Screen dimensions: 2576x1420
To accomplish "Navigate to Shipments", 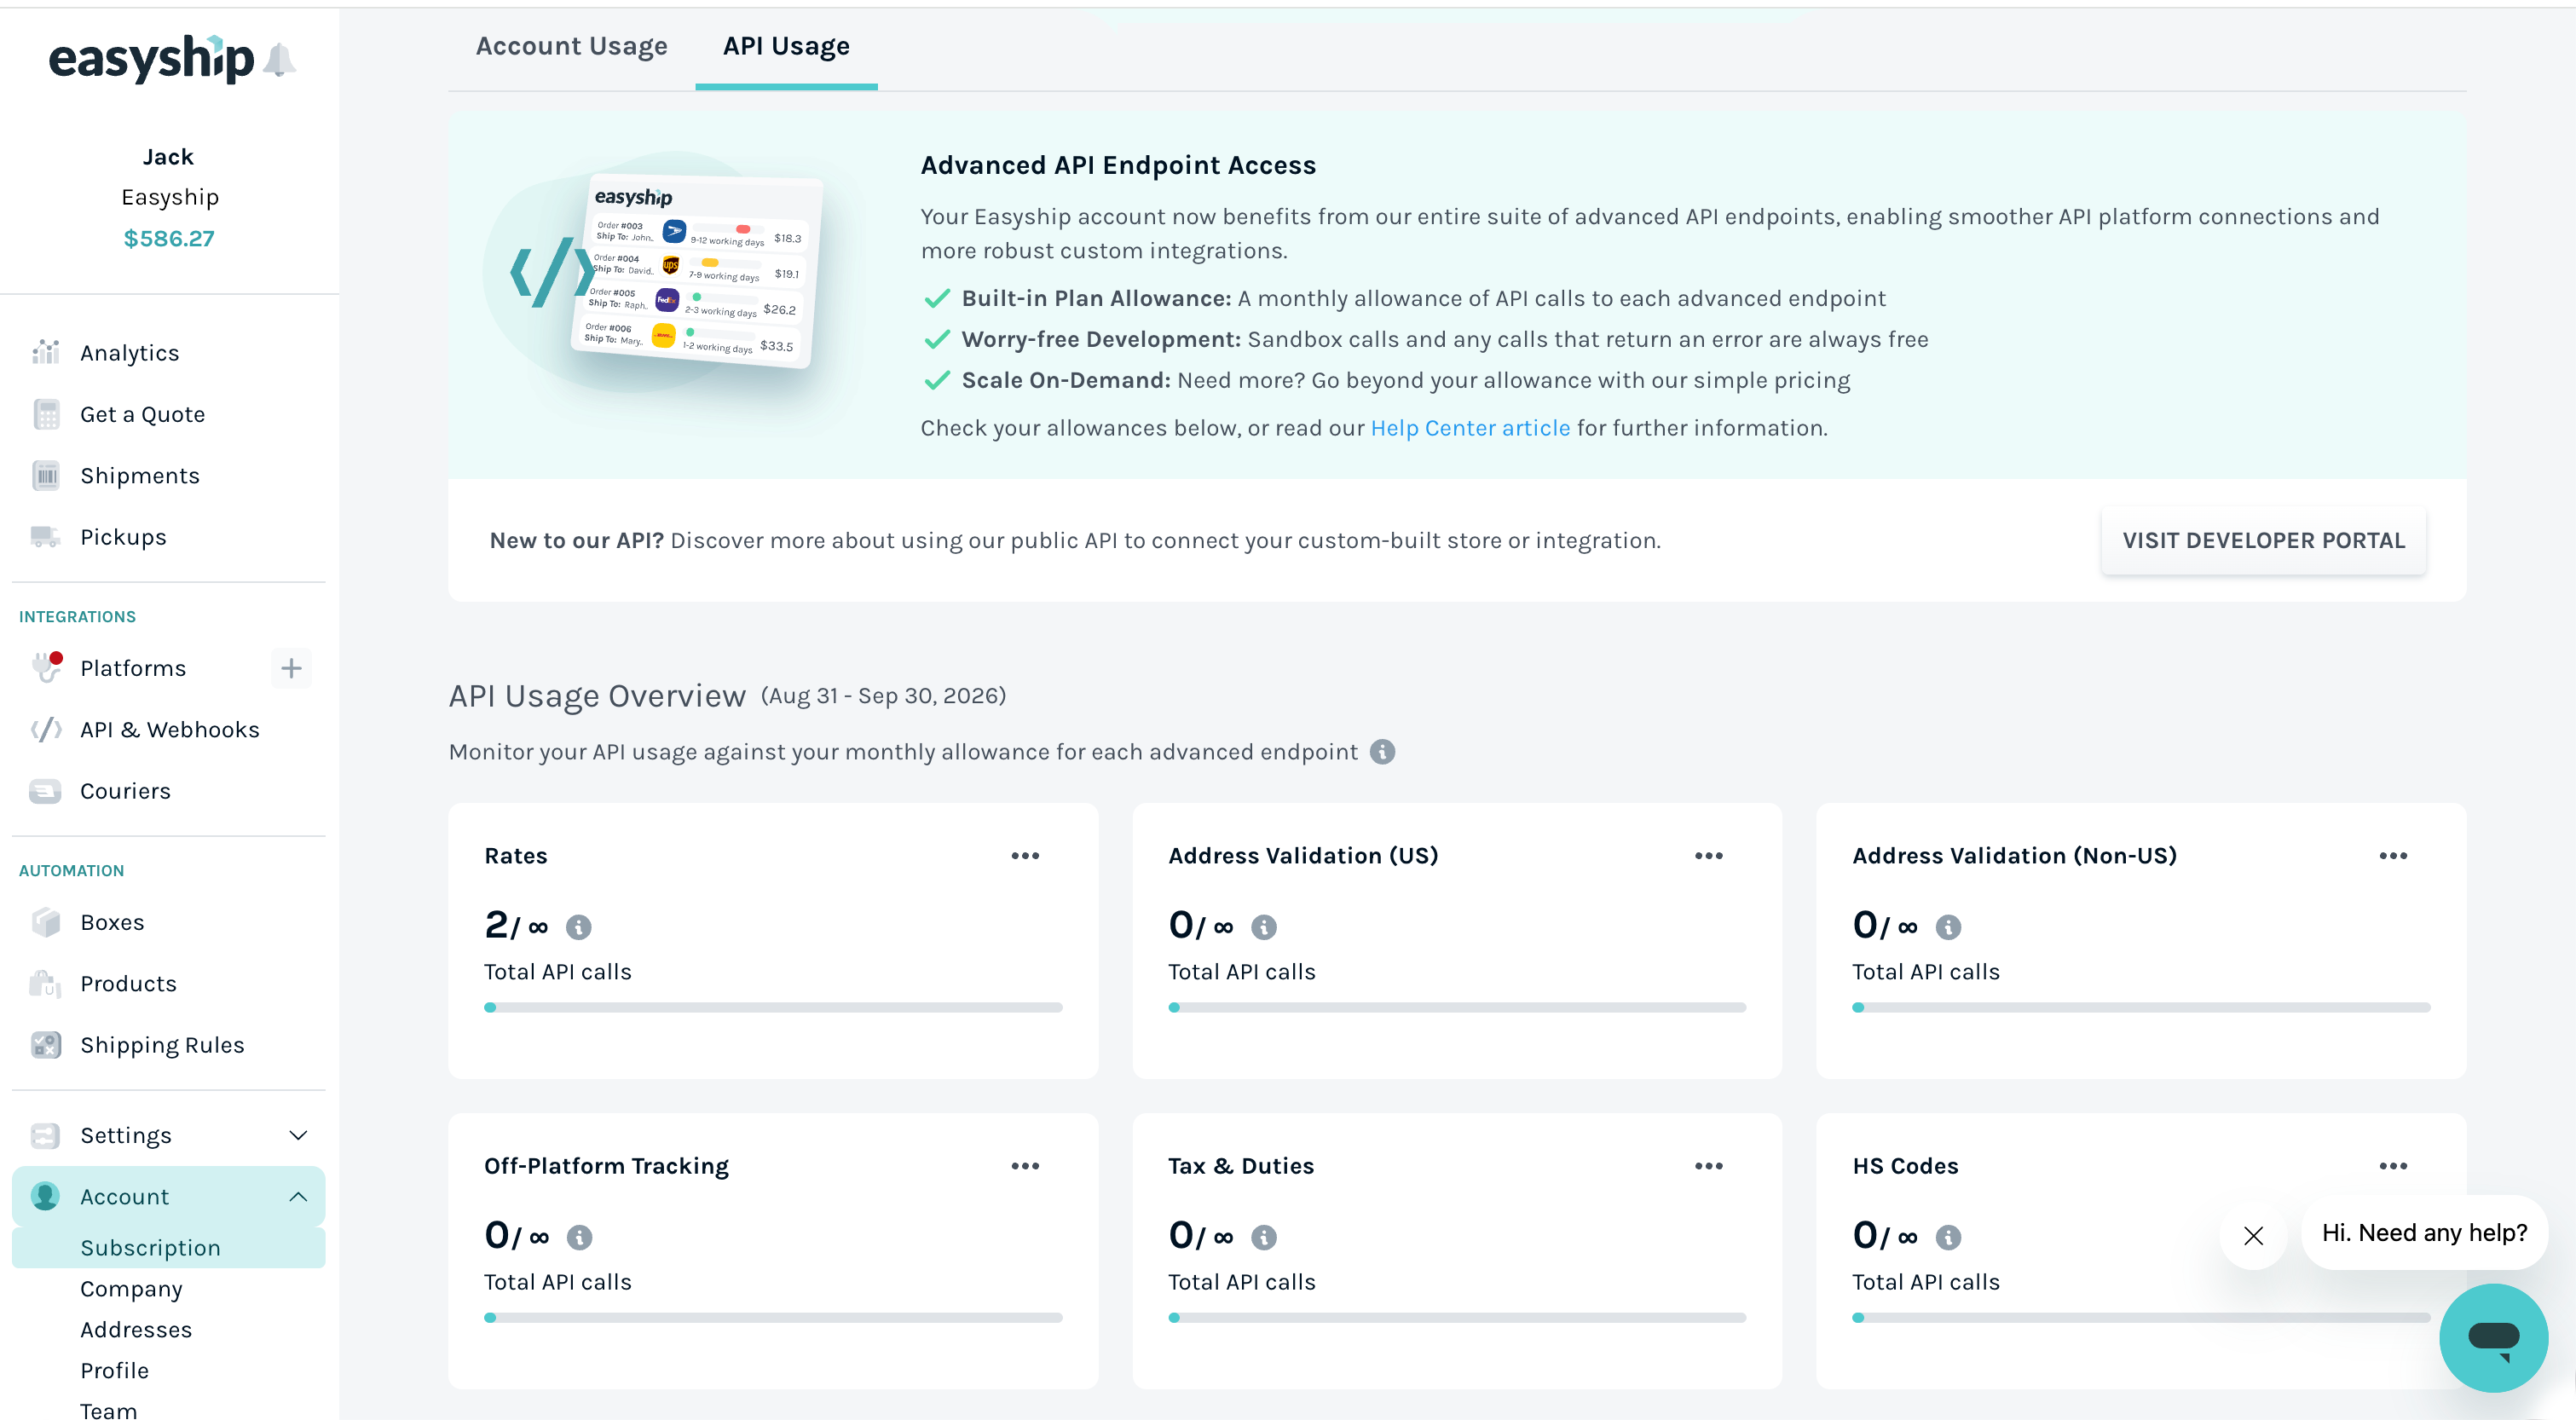I will point(140,476).
